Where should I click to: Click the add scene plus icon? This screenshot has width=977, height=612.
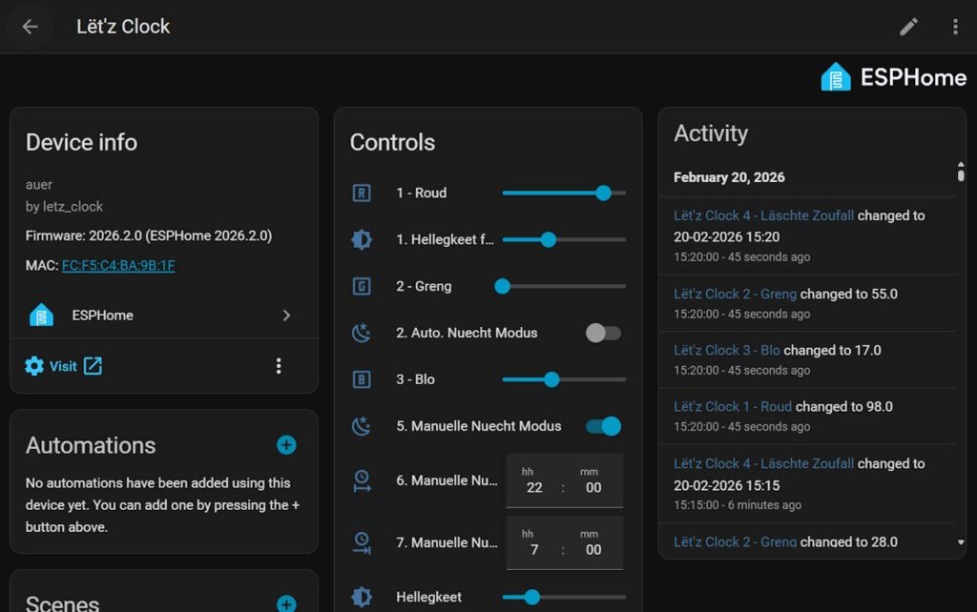(286, 603)
